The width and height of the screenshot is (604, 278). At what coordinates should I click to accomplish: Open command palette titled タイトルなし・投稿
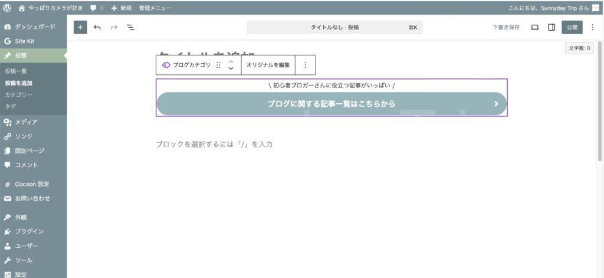click(334, 27)
